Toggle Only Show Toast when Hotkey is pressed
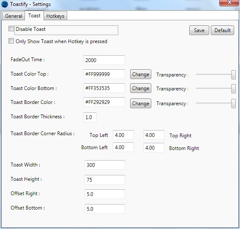Image resolution: width=240 pixels, height=229 pixels. [x=11, y=41]
